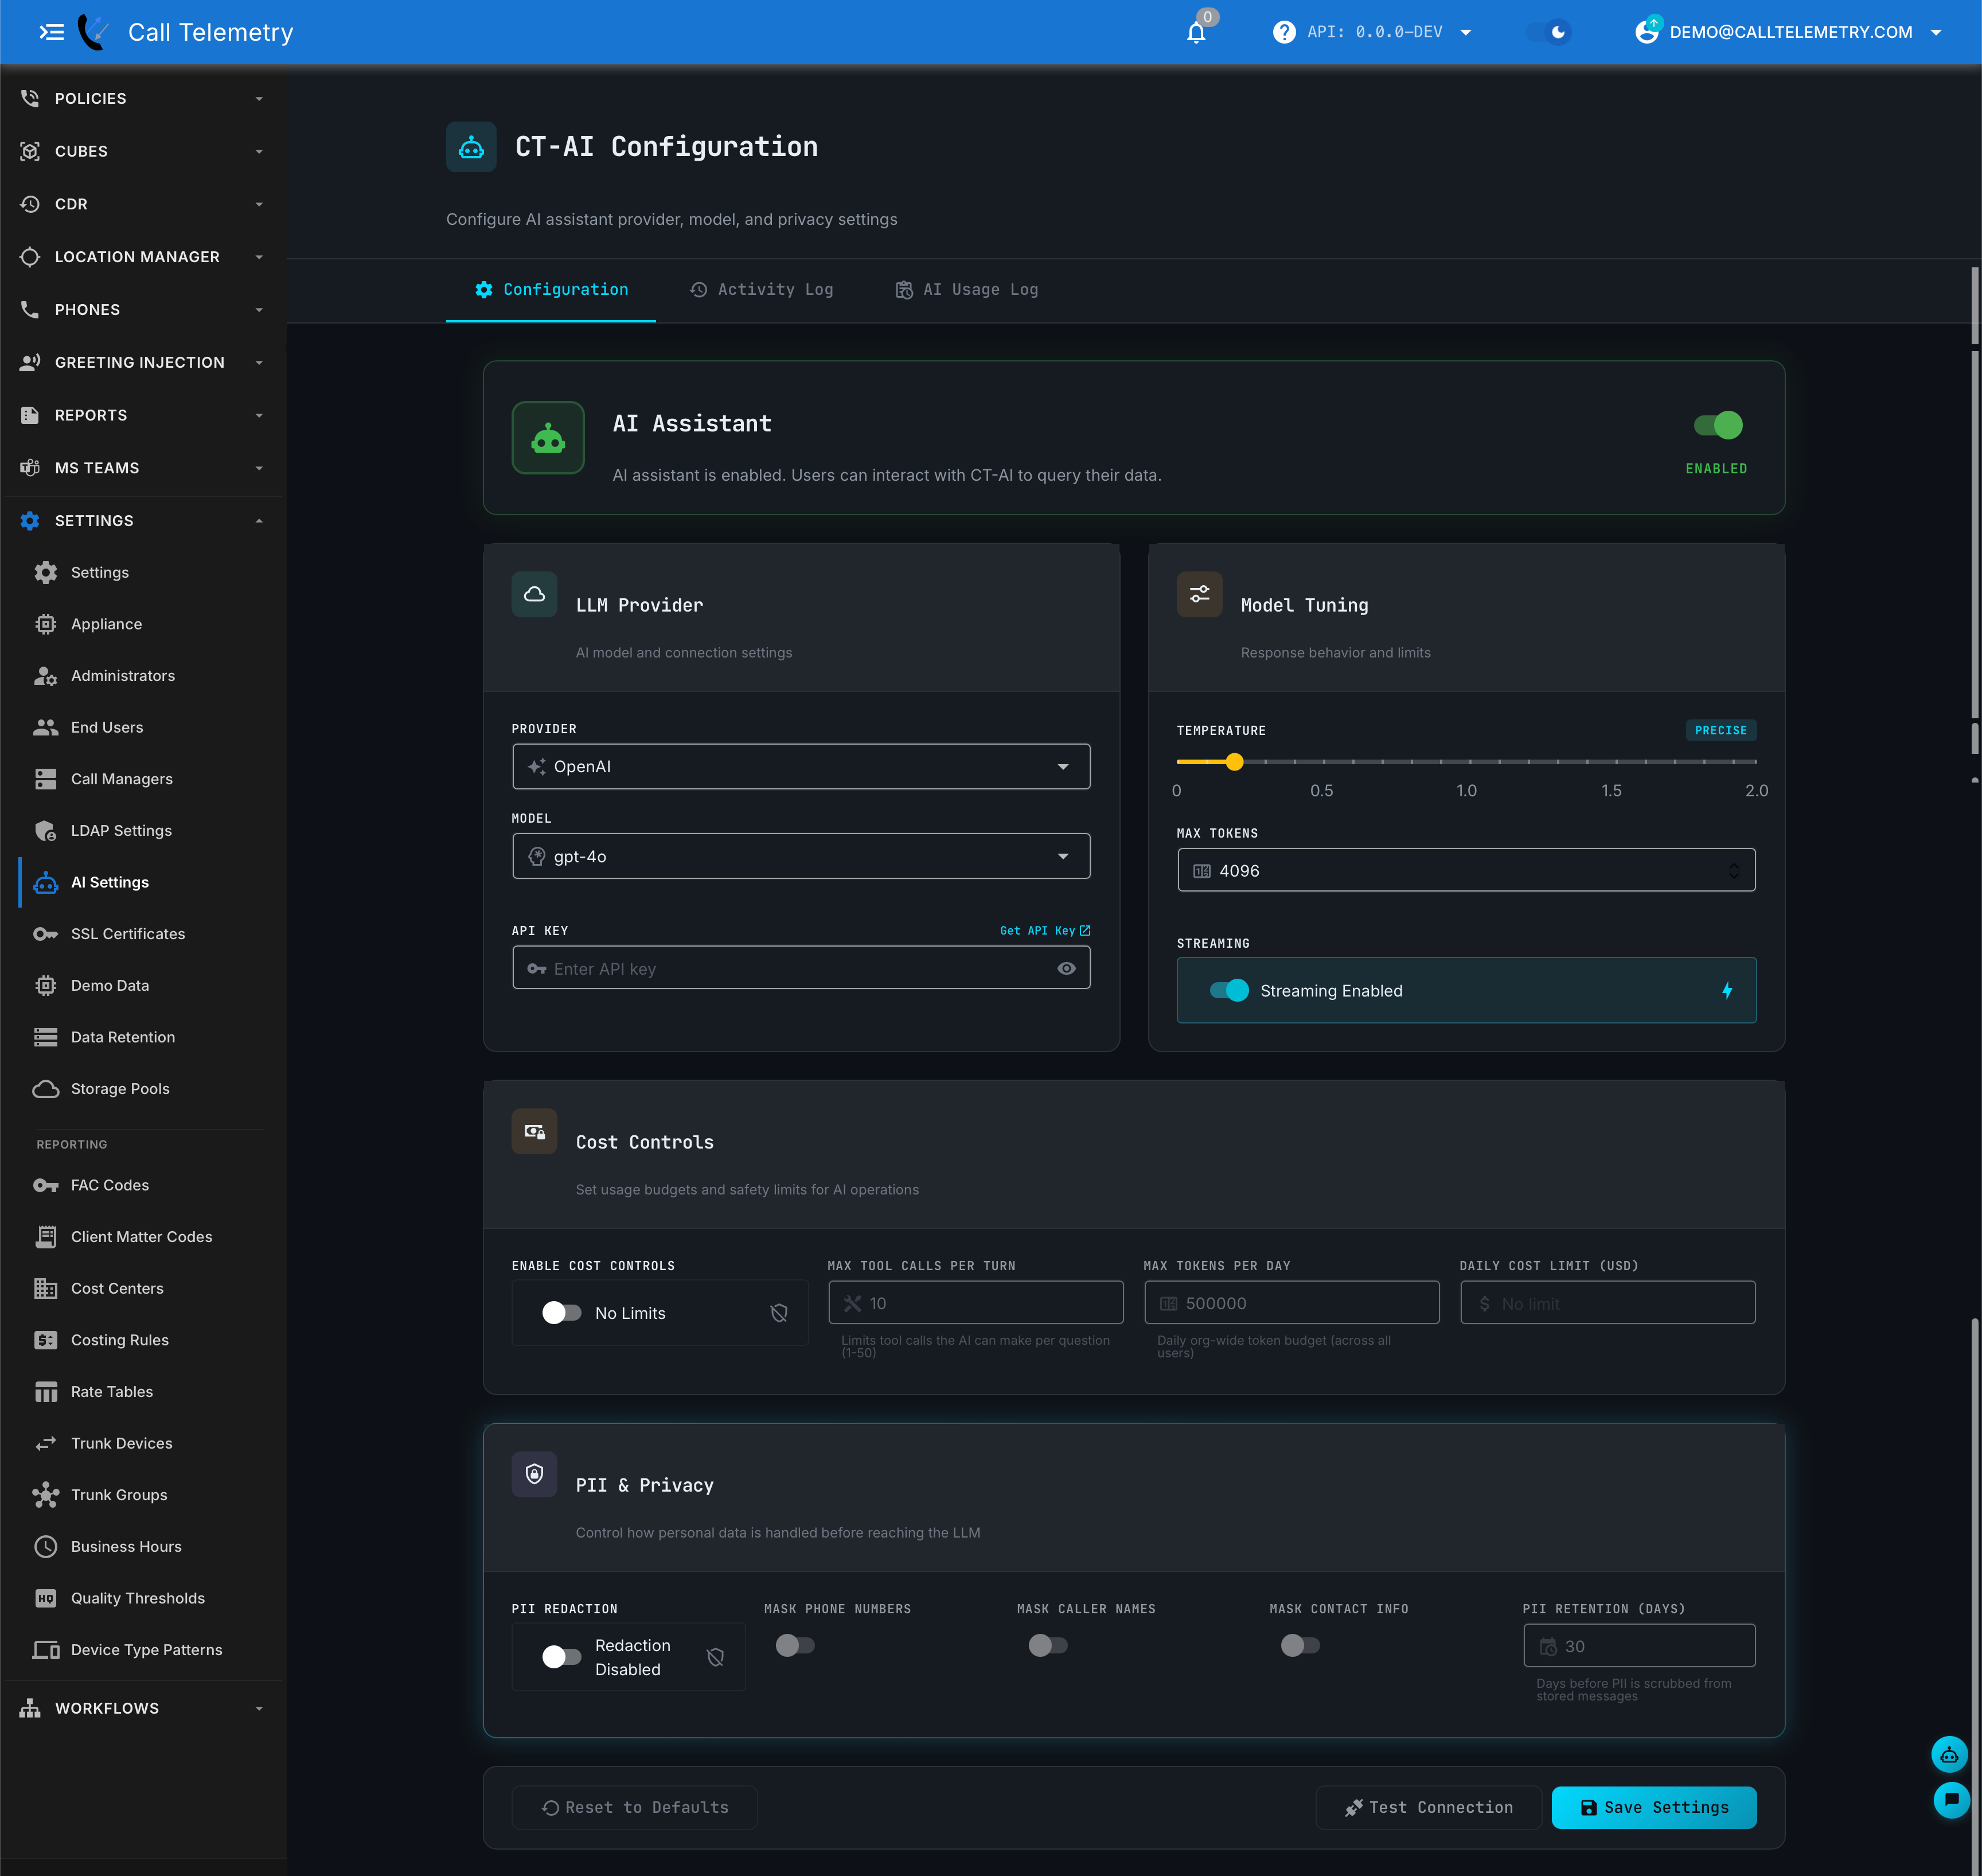The width and height of the screenshot is (1982, 1876).
Task: Open the Model gpt-4o dropdown
Action: pos(801,856)
